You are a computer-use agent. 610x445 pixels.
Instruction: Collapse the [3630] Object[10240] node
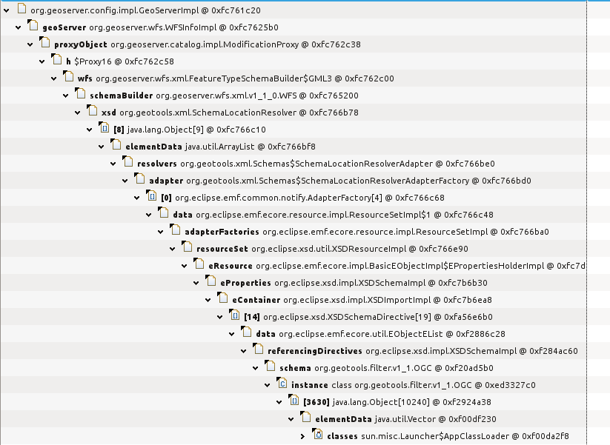coord(279,403)
